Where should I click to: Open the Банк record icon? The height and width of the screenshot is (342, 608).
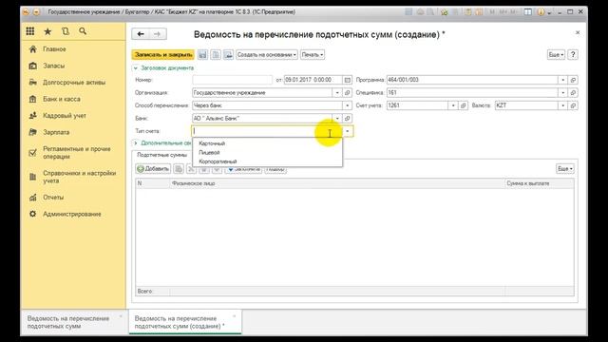click(348, 118)
